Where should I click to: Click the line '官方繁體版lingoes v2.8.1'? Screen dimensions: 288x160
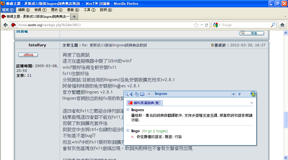pyautogui.click(x=87, y=92)
